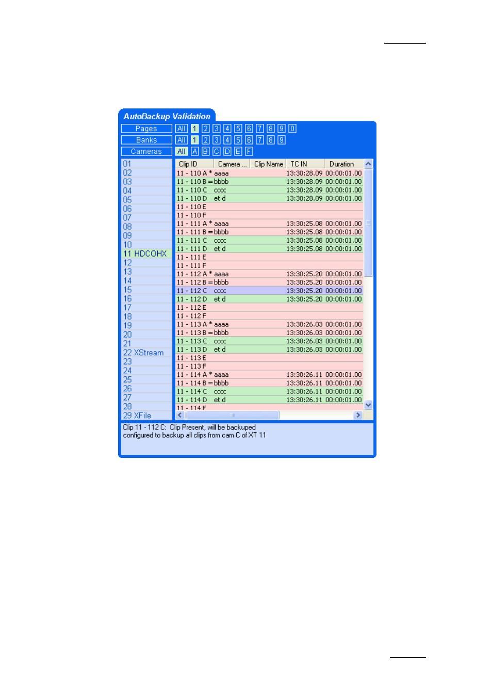The width and height of the screenshot is (492, 697).
Task: Select server 19 in list
Action: [x=147, y=326]
